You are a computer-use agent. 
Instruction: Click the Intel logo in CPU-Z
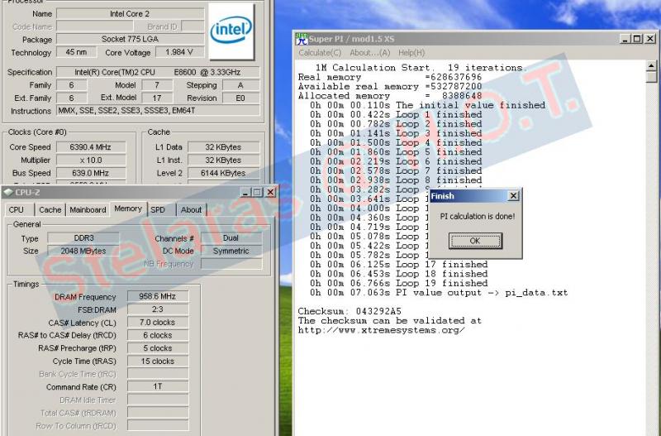pyautogui.click(x=231, y=31)
